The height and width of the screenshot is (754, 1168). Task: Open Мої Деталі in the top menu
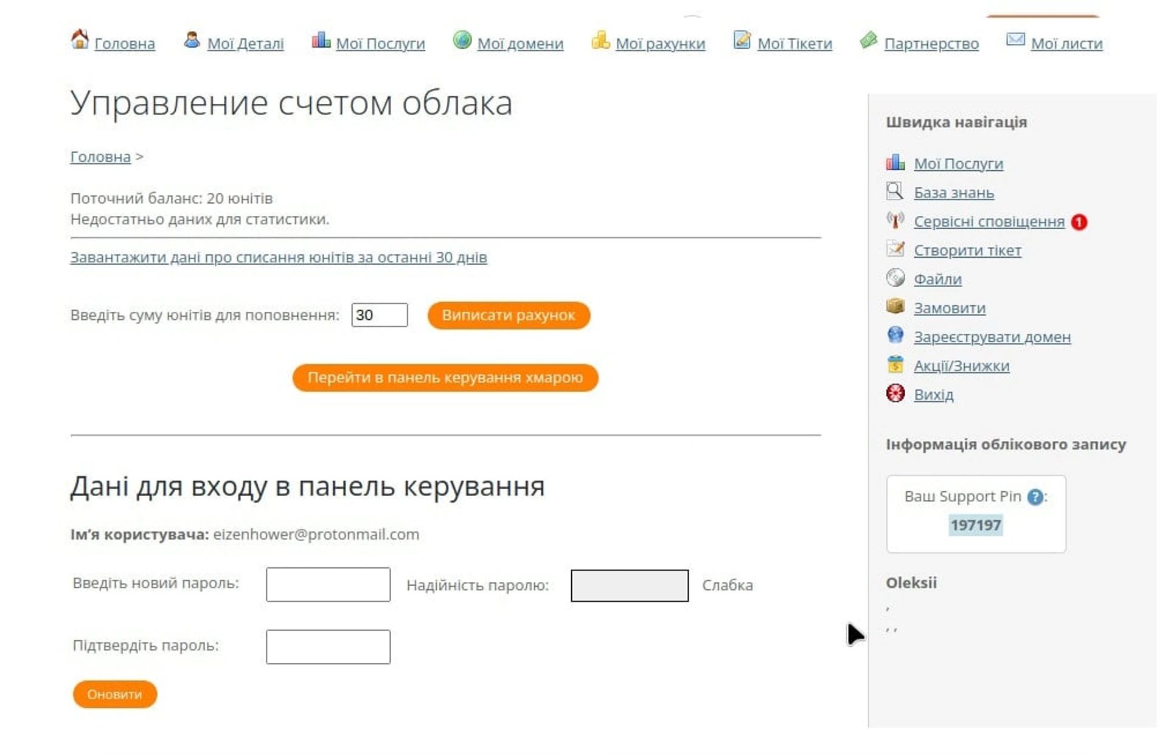tap(245, 44)
